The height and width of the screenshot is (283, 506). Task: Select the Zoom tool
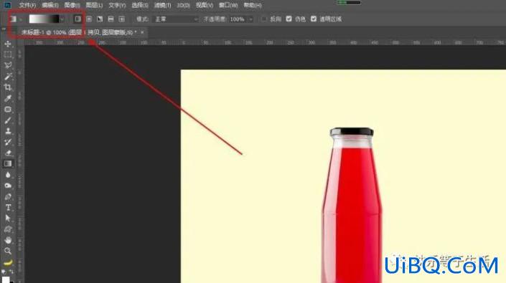(x=8, y=251)
